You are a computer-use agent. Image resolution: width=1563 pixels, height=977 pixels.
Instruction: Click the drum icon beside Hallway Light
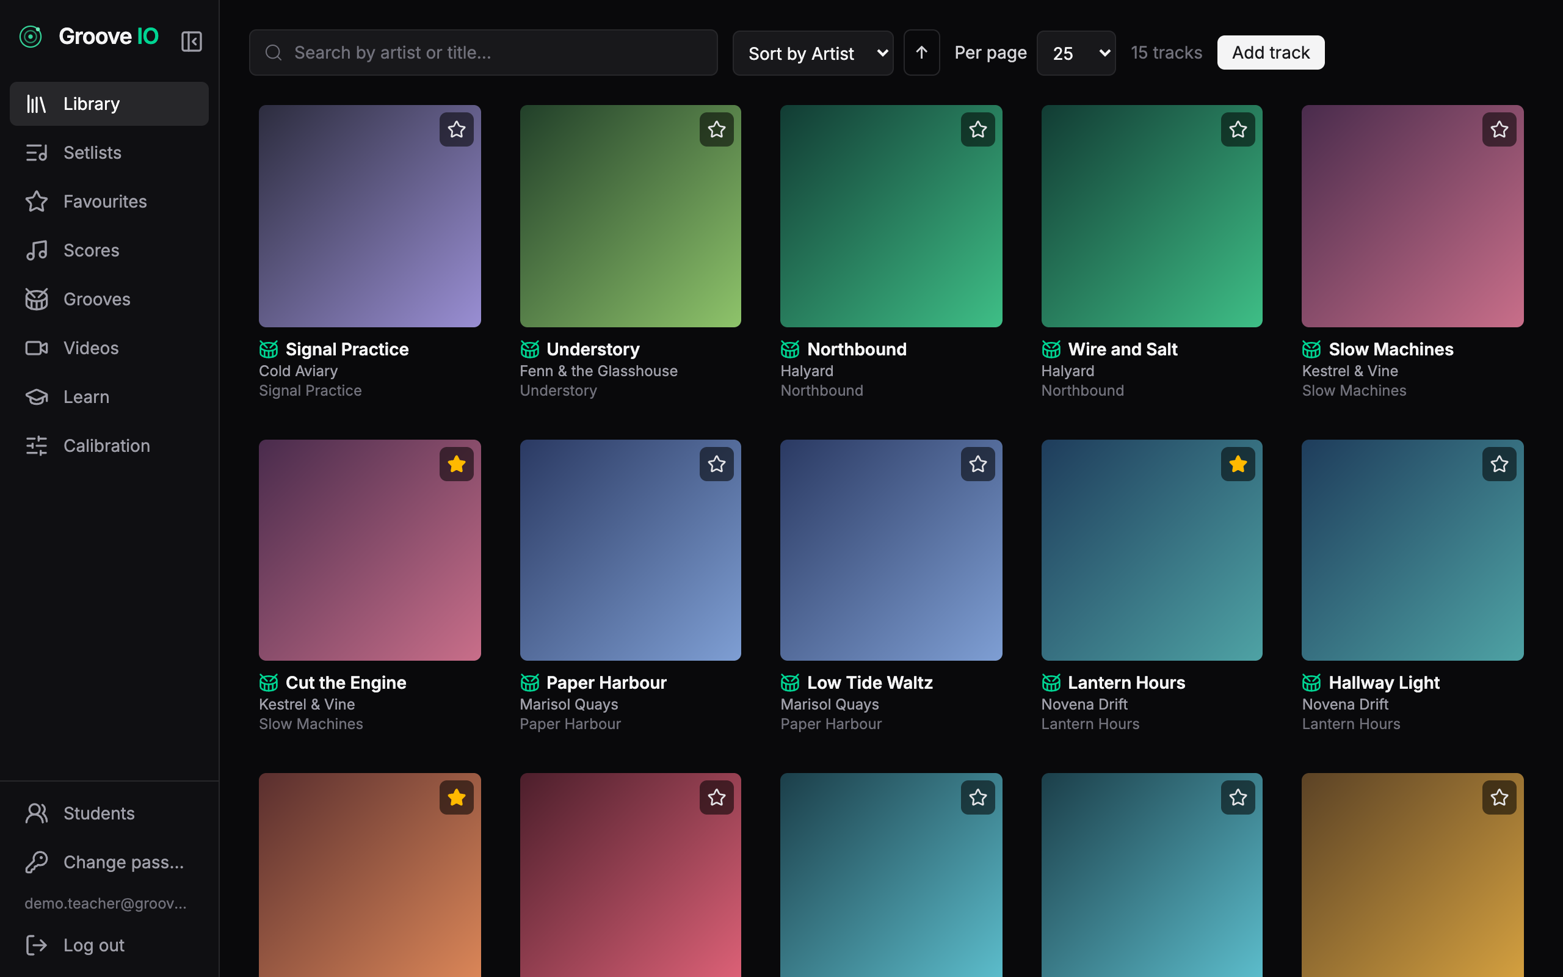[1311, 683]
